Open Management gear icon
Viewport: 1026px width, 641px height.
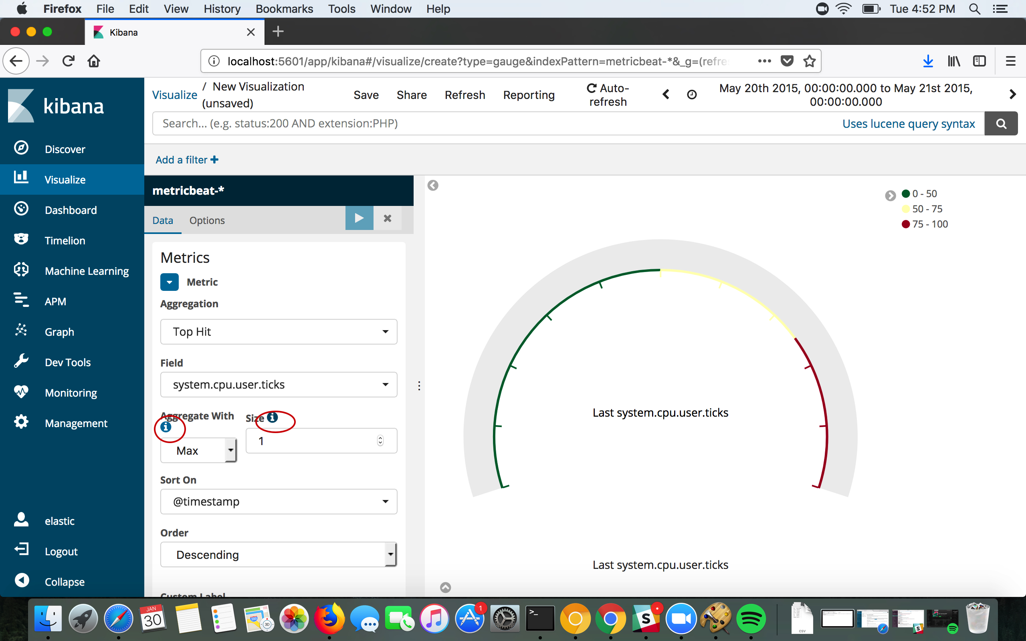pos(21,422)
